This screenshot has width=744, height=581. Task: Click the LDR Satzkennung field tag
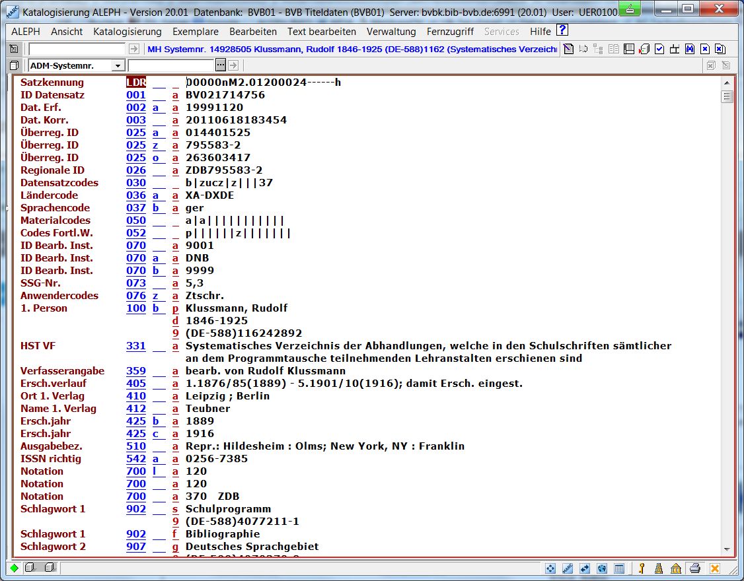coord(135,83)
